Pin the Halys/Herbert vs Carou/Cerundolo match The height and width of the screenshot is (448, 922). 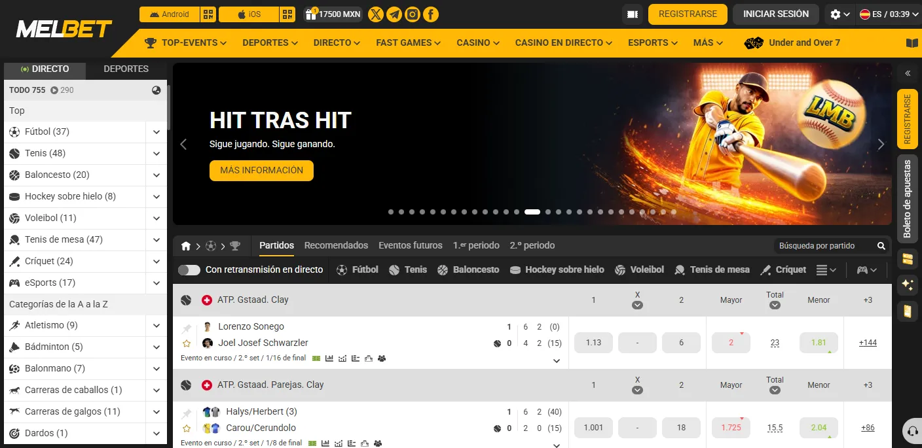click(187, 413)
